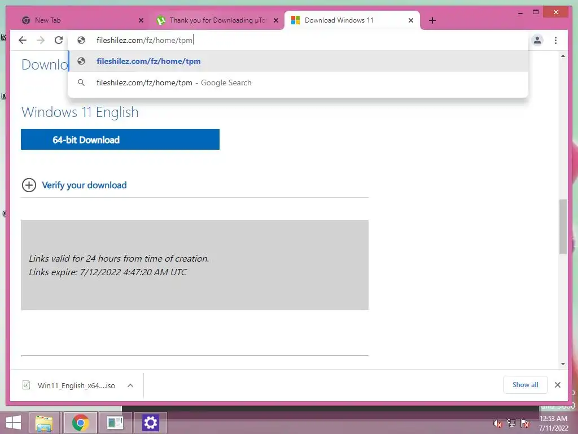The height and width of the screenshot is (434, 578).
Task: Close the downloads bar
Action: pos(558,385)
